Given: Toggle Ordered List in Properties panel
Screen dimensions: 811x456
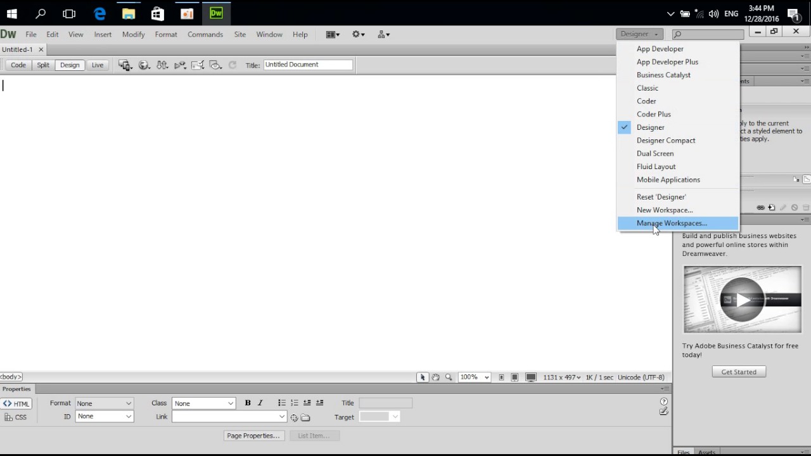Looking at the screenshot, I should point(295,403).
